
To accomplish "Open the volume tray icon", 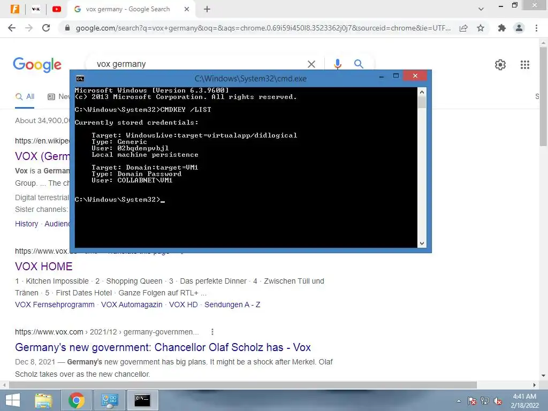I will click(498, 401).
